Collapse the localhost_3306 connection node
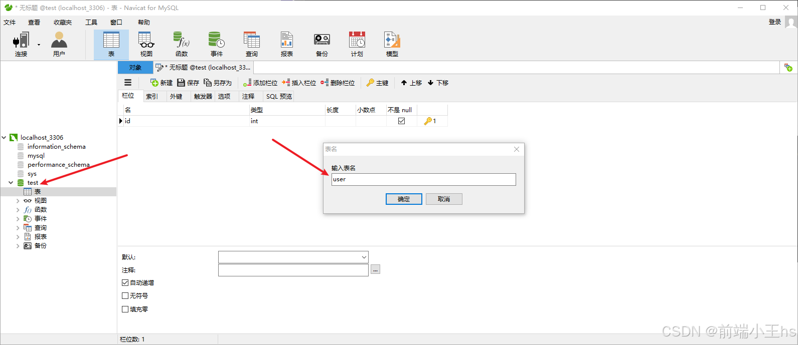The height and width of the screenshot is (345, 798). (x=4, y=137)
